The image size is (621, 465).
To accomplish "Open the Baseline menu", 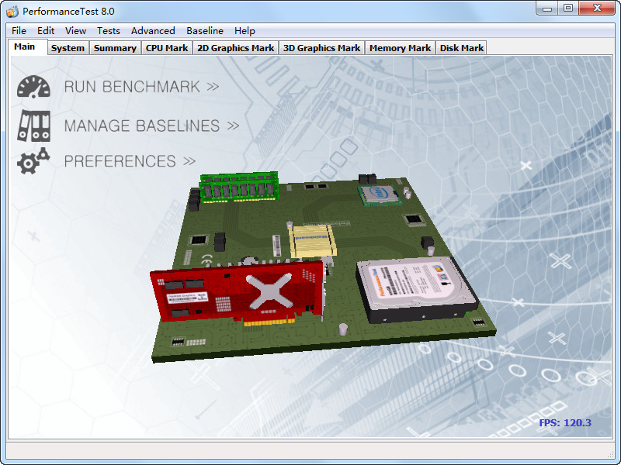I will (x=205, y=31).
